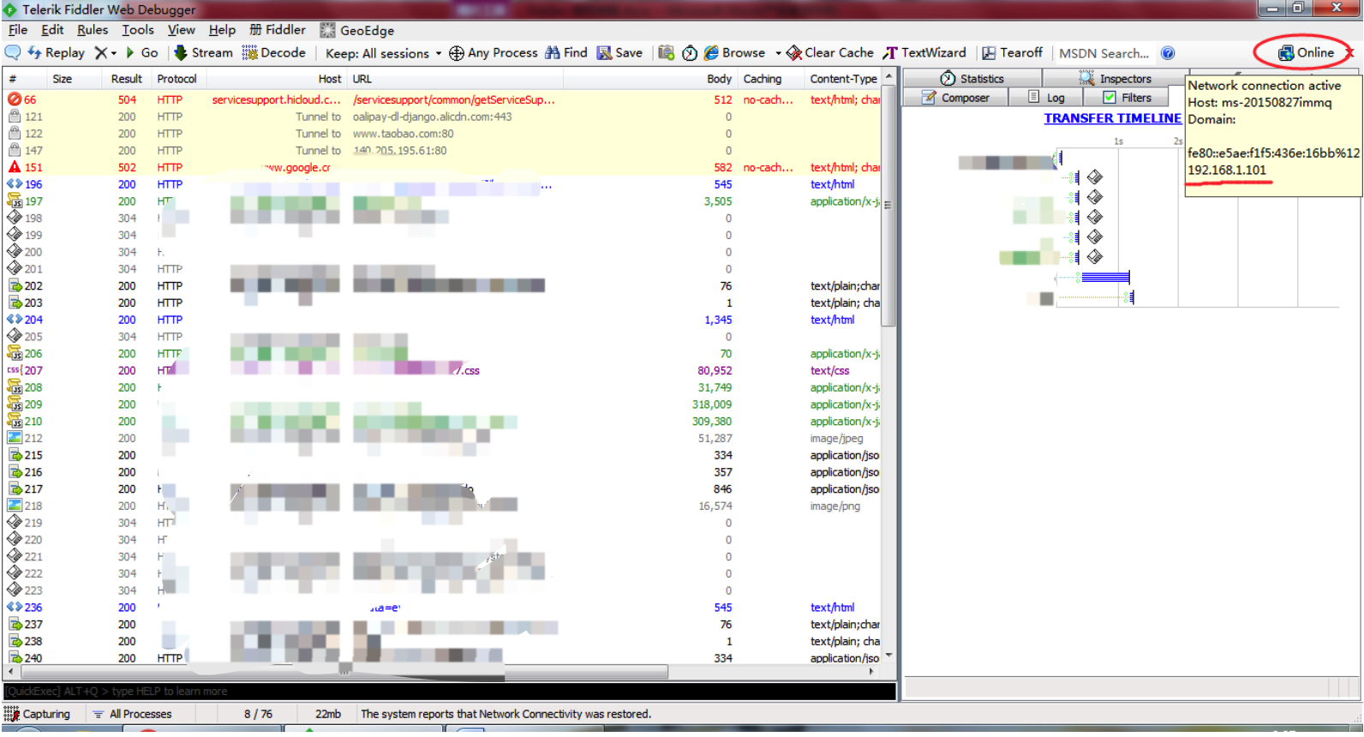Screen dimensions: 1364x737
Task: Click session 236 row number
Action: tap(33, 608)
